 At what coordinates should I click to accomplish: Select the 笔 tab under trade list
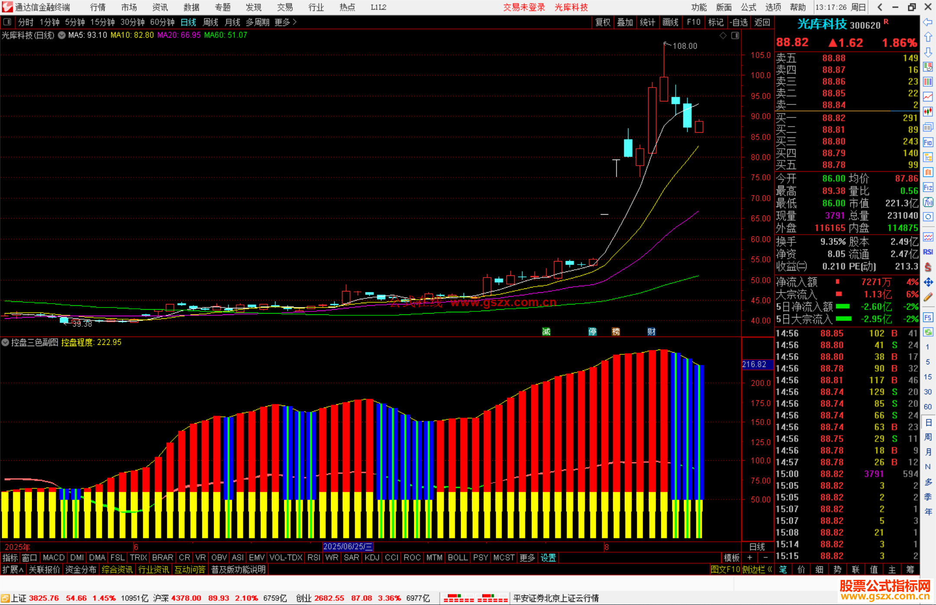pyautogui.click(x=783, y=569)
